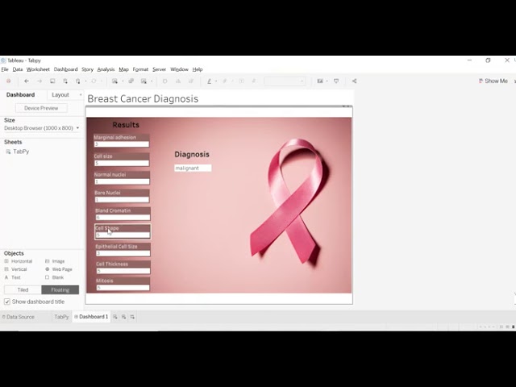This screenshot has width=516, height=387.
Task: Open the Help menu
Action: pyautogui.click(x=198, y=69)
